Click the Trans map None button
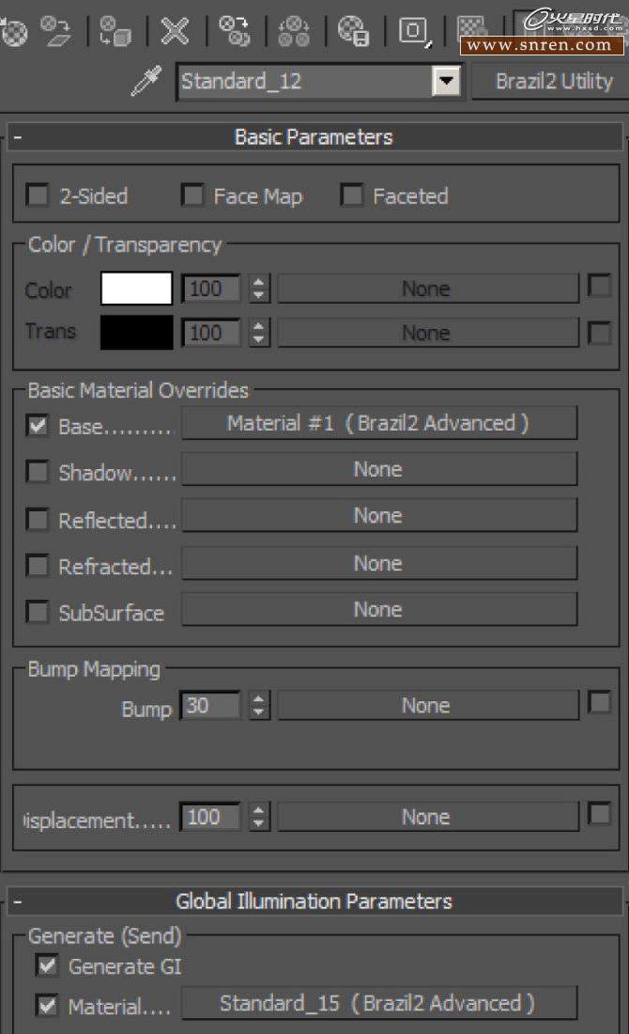 pyautogui.click(x=428, y=333)
